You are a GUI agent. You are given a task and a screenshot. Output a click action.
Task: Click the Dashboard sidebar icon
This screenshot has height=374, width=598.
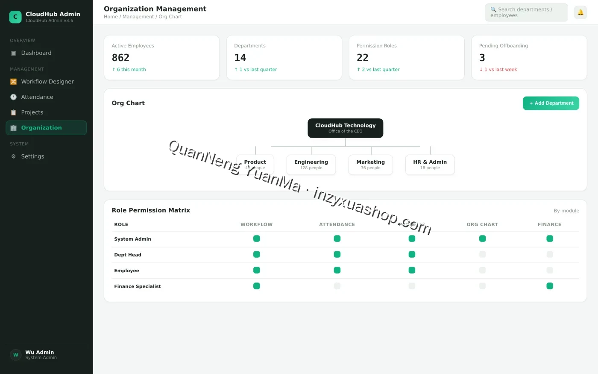tap(13, 53)
